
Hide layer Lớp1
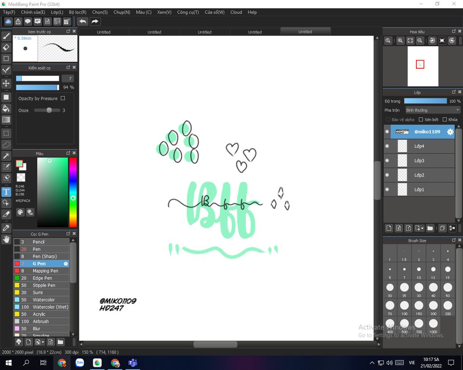pyautogui.click(x=387, y=189)
